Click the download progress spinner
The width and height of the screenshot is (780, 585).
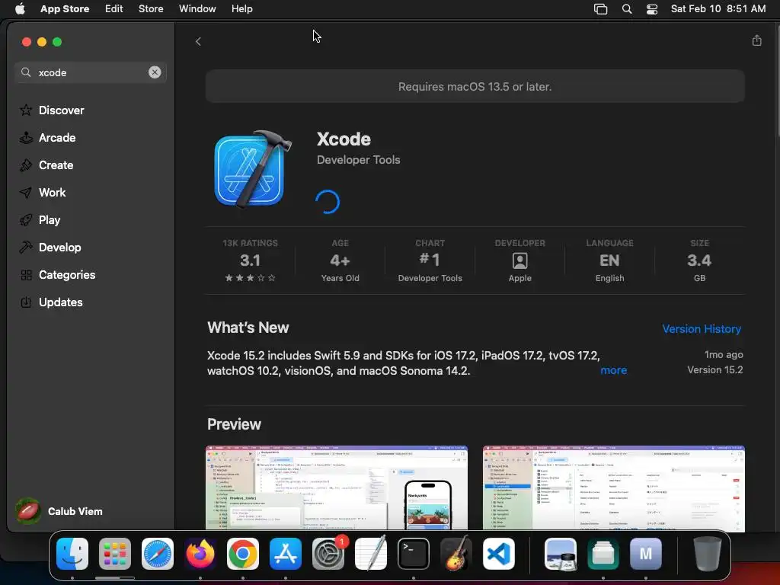pyautogui.click(x=328, y=202)
